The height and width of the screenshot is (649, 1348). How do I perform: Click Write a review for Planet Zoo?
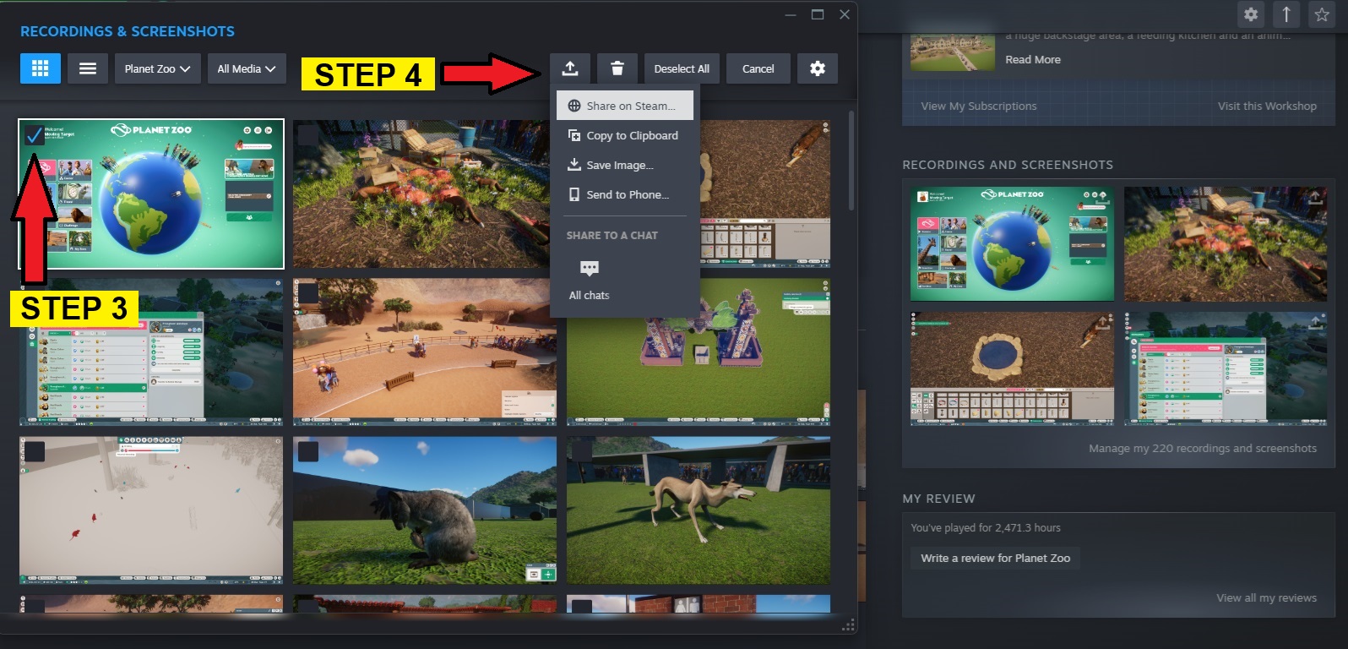pyautogui.click(x=995, y=558)
